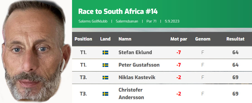Screen dimensions: 252x103
Task: Click the Salemsbanan course name
Action: point(127,21)
